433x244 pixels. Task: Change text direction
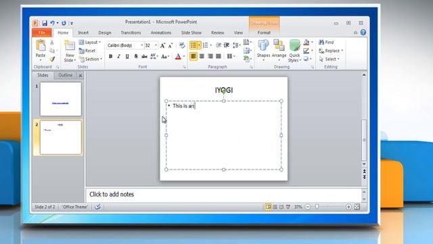[248, 42]
